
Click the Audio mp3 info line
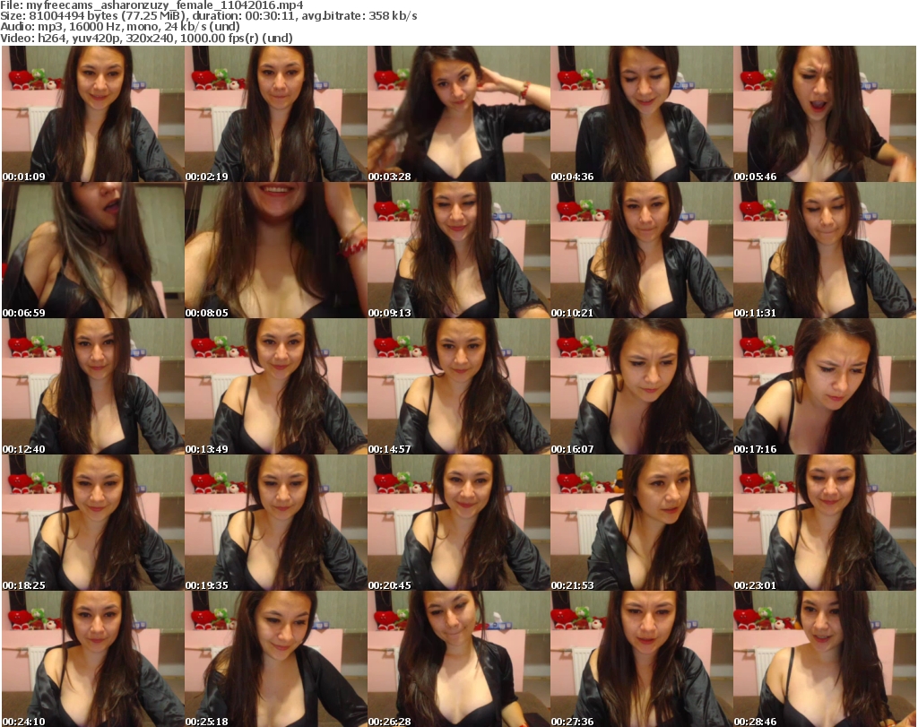point(120,27)
